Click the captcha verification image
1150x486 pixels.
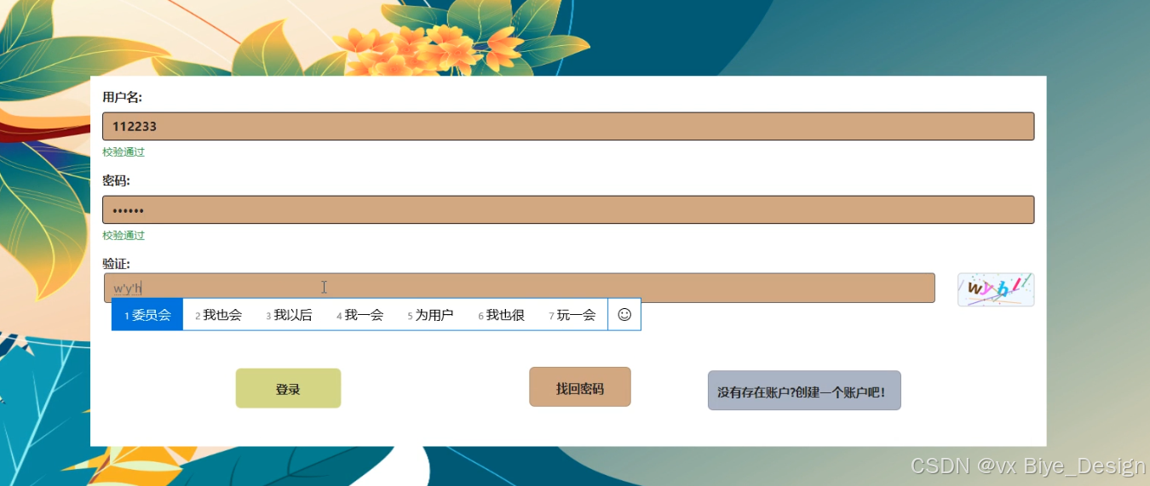996,289
